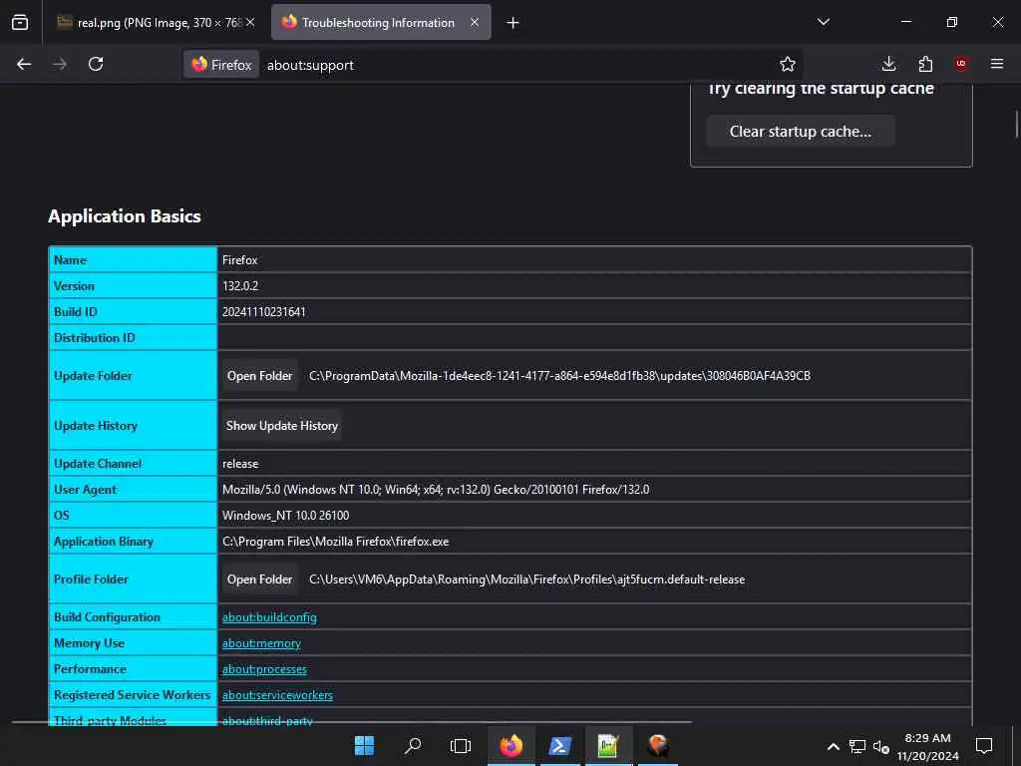Click the Application Basics heading
The height and width of the screenshot is (766, 1021).
(125, 216)
